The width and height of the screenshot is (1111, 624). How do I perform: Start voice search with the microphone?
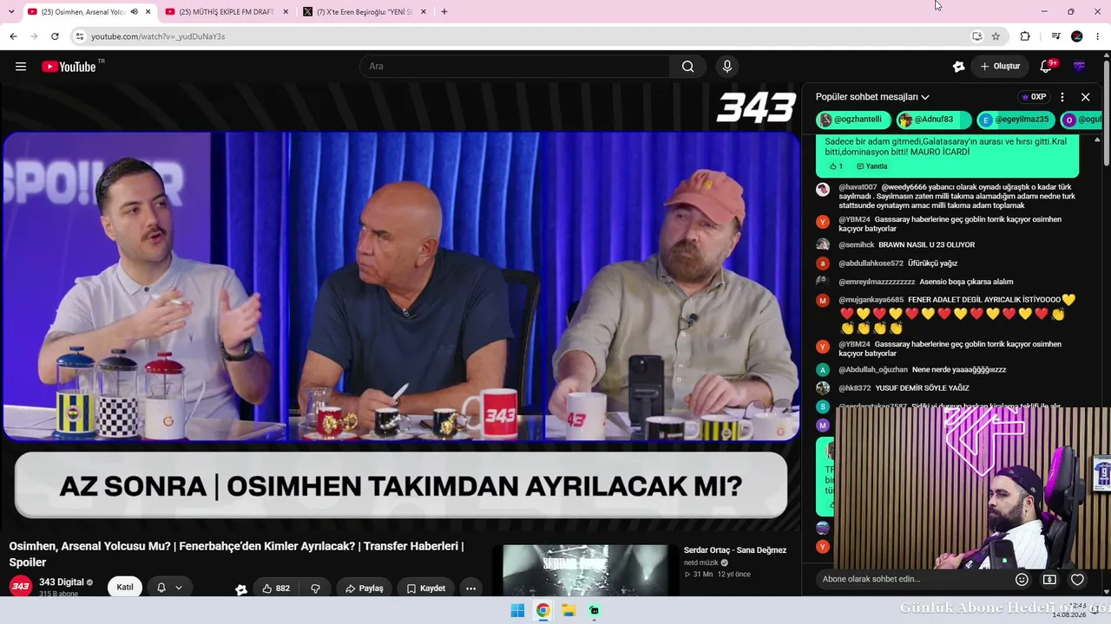coord(727,67)
